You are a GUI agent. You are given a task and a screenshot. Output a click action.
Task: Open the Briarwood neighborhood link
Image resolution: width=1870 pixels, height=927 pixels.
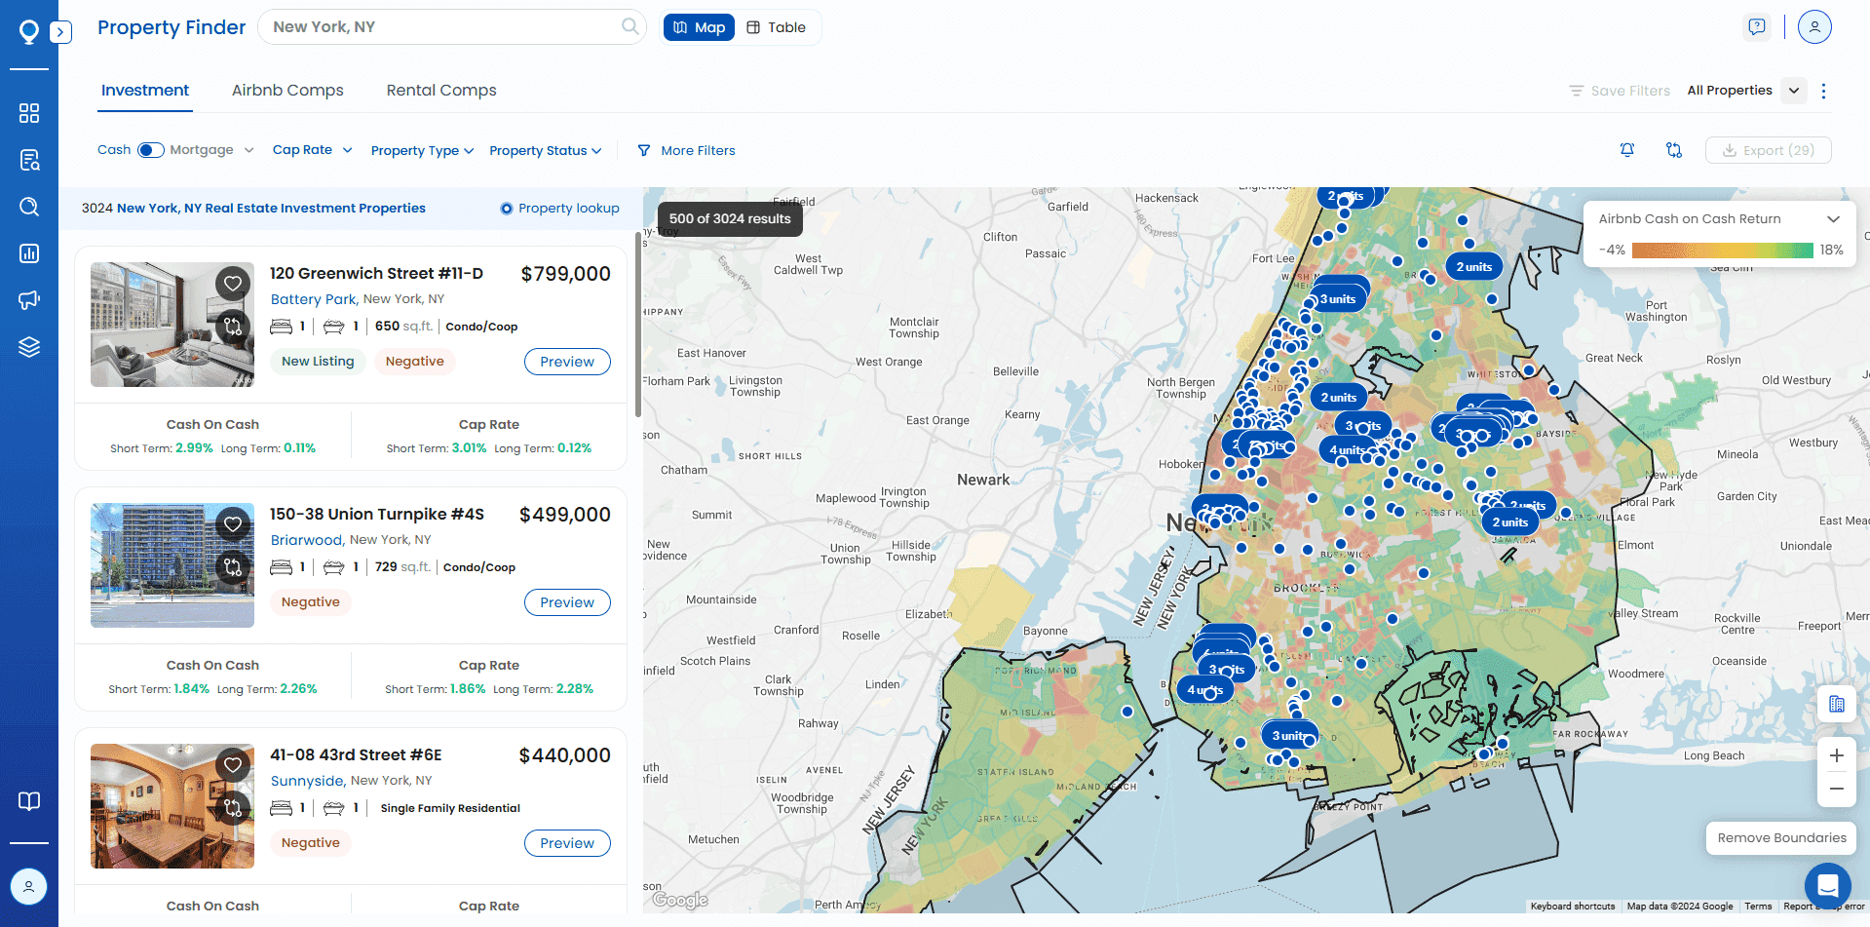(x=306, y=540)
